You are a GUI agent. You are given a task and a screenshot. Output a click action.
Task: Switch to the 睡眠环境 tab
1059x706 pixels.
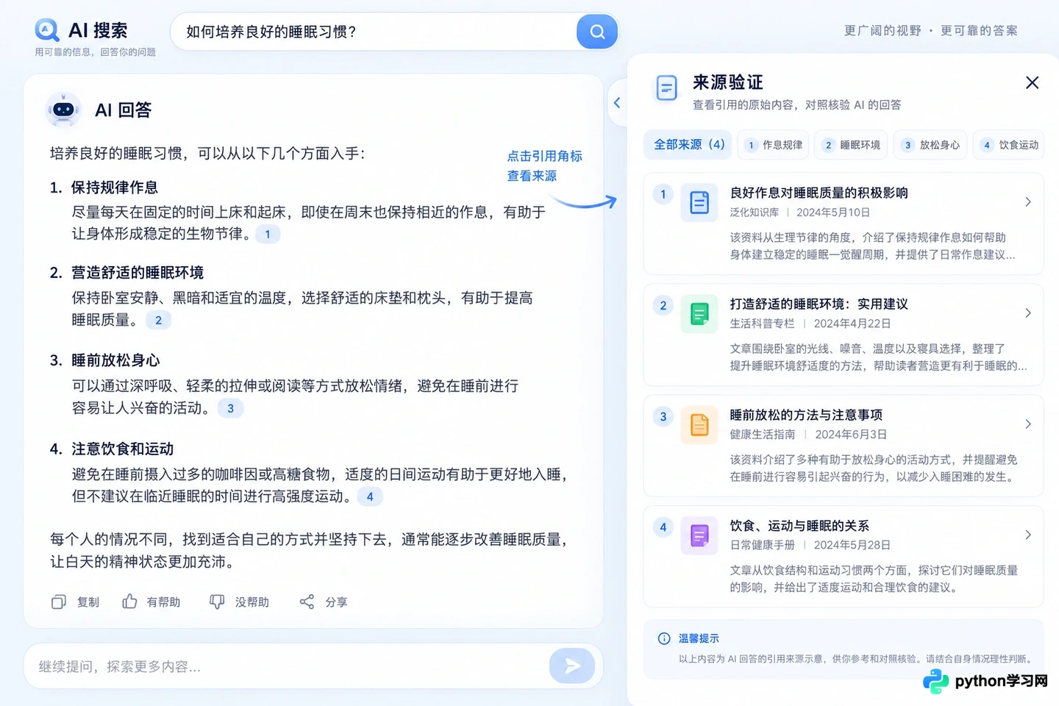[852, 145]
